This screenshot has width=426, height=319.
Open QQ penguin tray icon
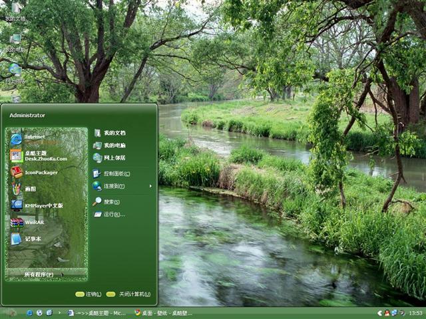click(x=387, y=313)
